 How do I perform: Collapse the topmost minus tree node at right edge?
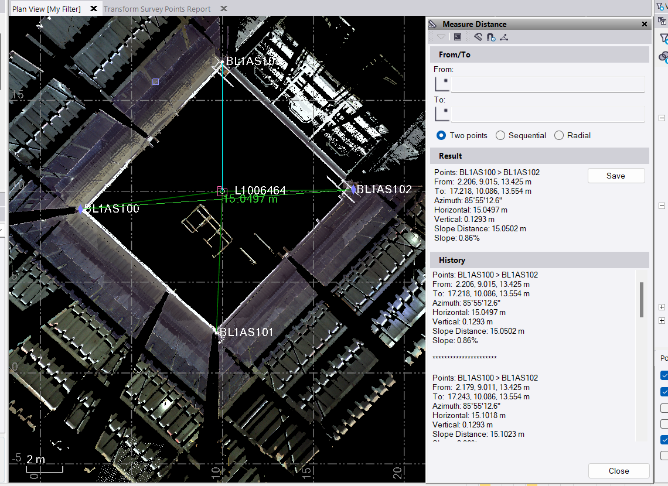tap(662, 117)
